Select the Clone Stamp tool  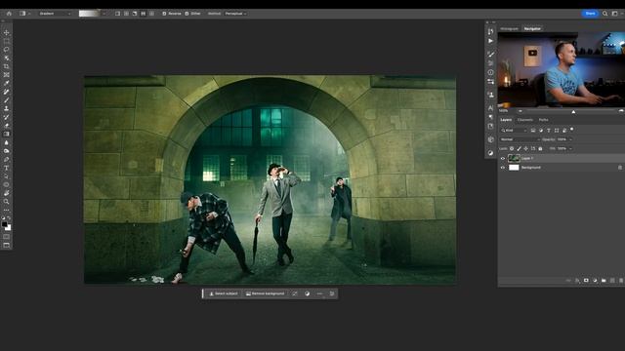point(7,108)
